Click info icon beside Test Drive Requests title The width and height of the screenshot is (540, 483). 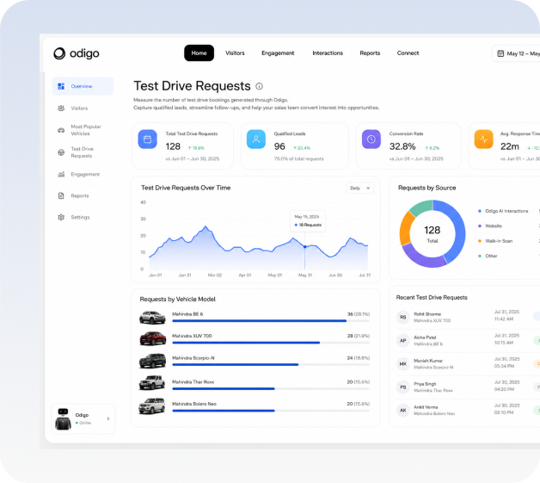pyautogui.click(x=259, y=86)
